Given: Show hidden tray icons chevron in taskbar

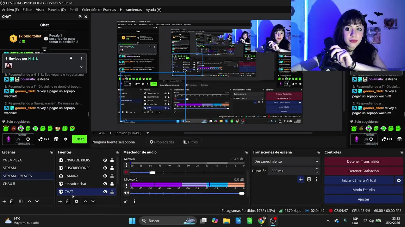Looking at the screenshot, I should click(x=328, y=221).
